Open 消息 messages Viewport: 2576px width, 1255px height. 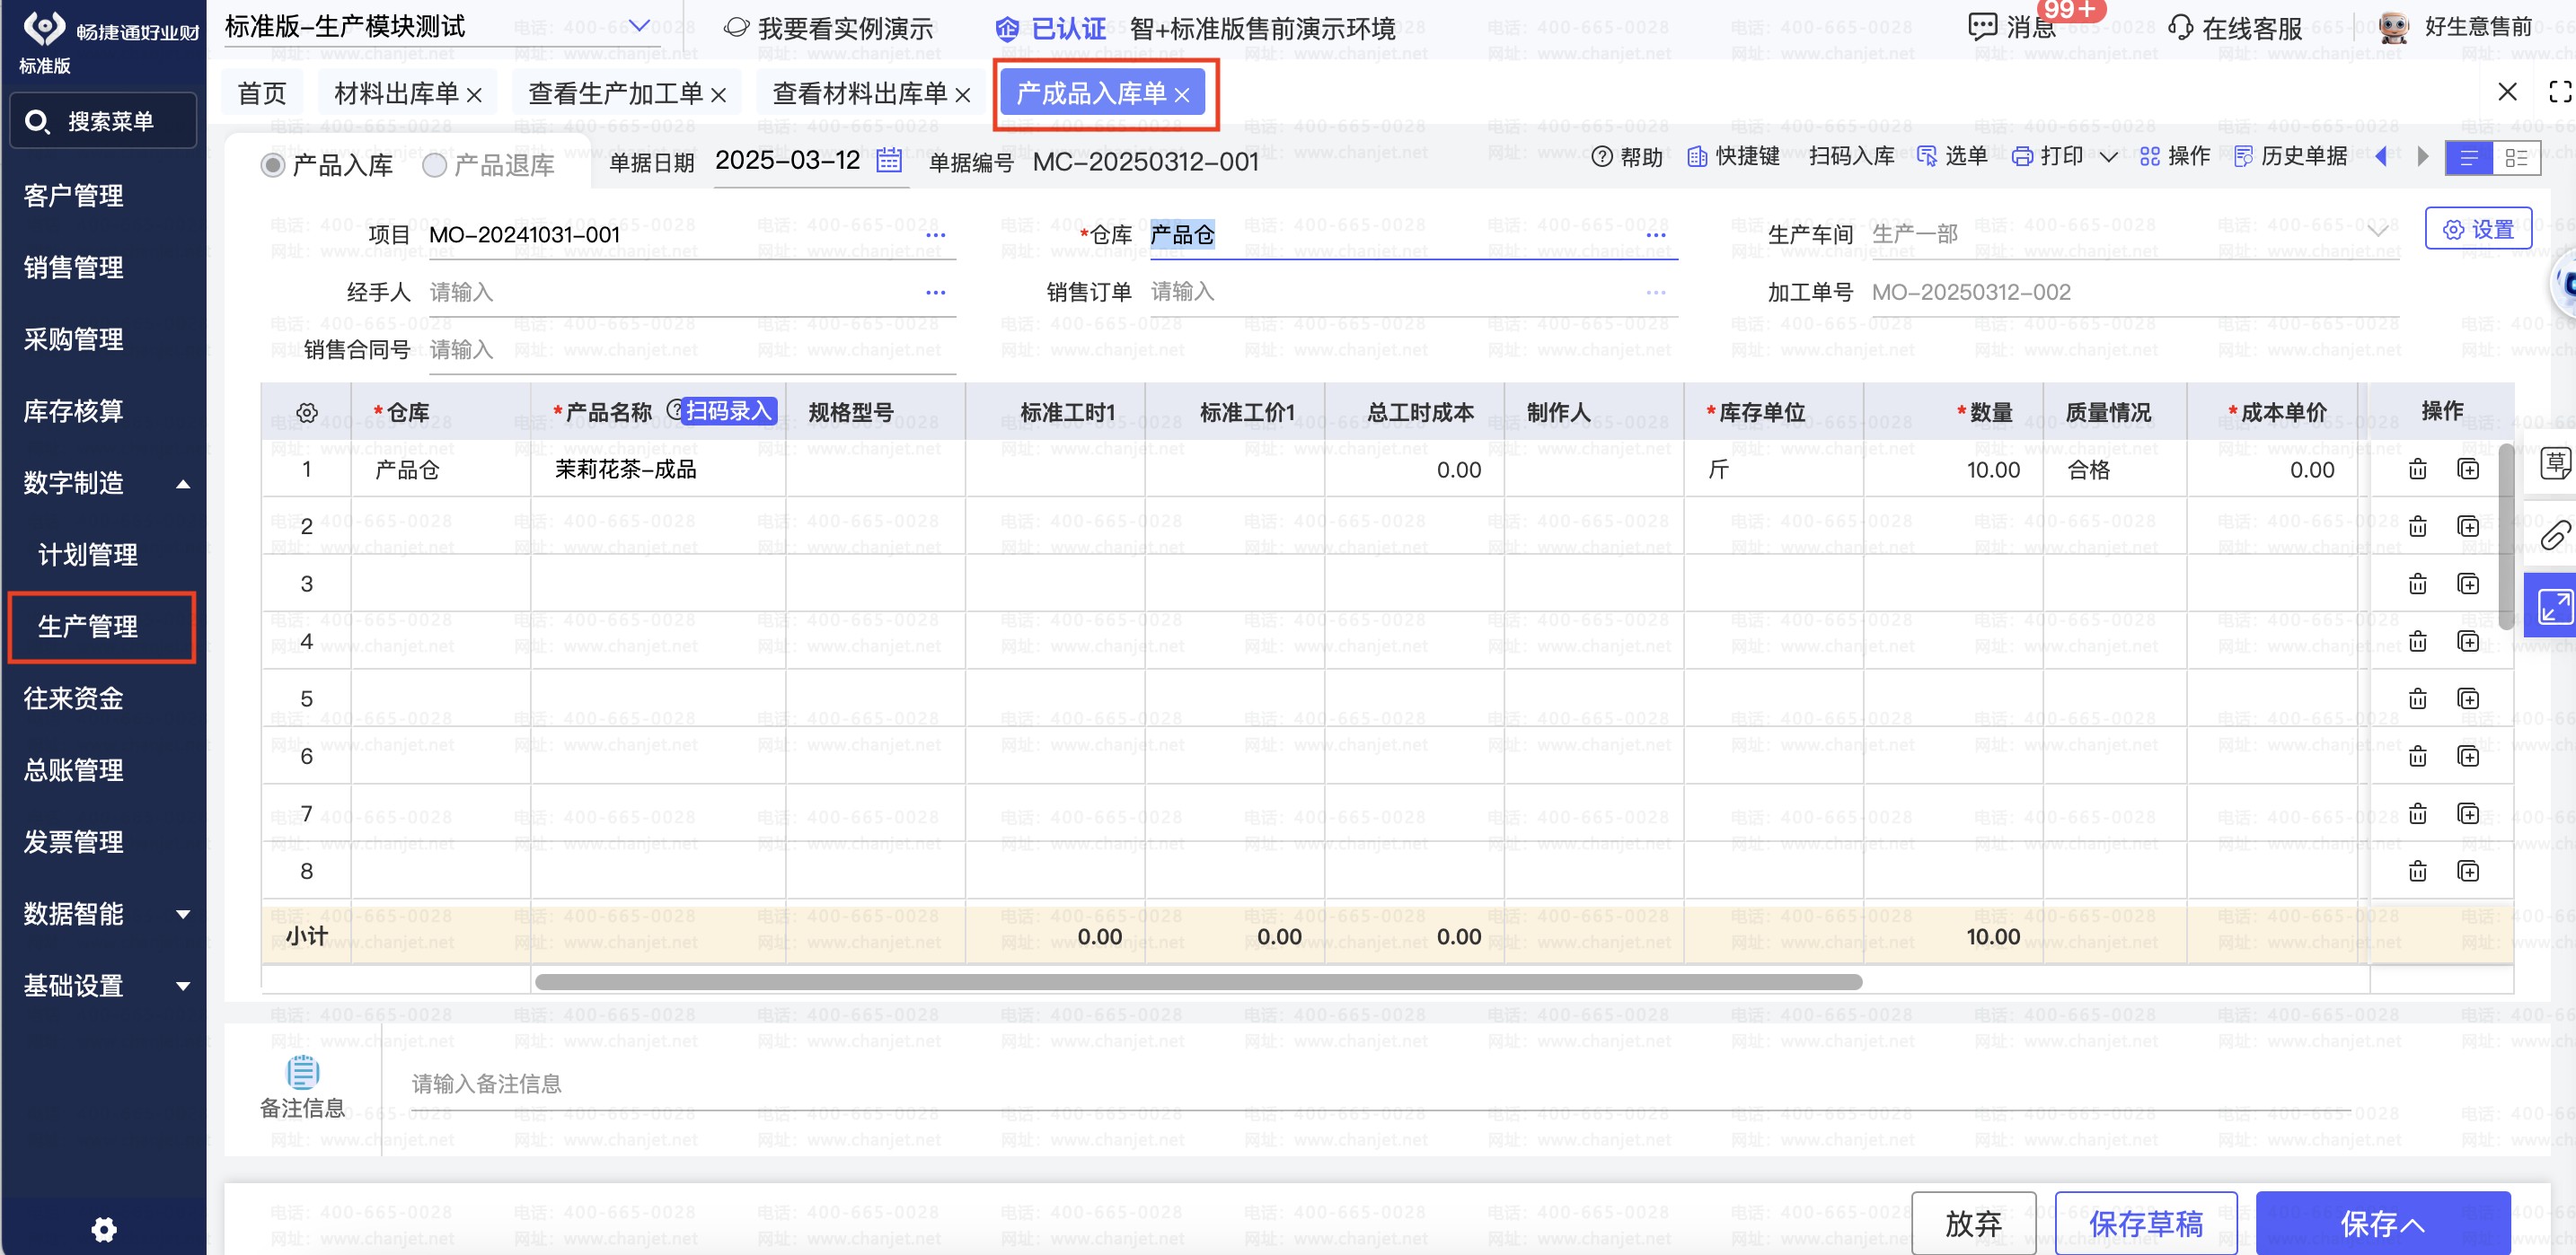pos(2013,27)
